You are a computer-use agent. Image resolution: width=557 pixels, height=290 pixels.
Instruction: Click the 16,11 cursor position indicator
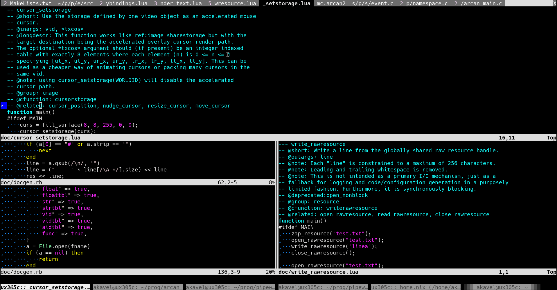[x=507, y=137]
